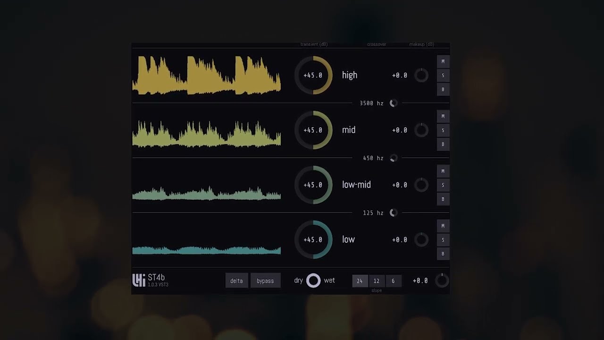This screenshot has height=340, width=604.
Task: Click the mid band +0.0 makeup value
Action: click(x=400, y=130)
